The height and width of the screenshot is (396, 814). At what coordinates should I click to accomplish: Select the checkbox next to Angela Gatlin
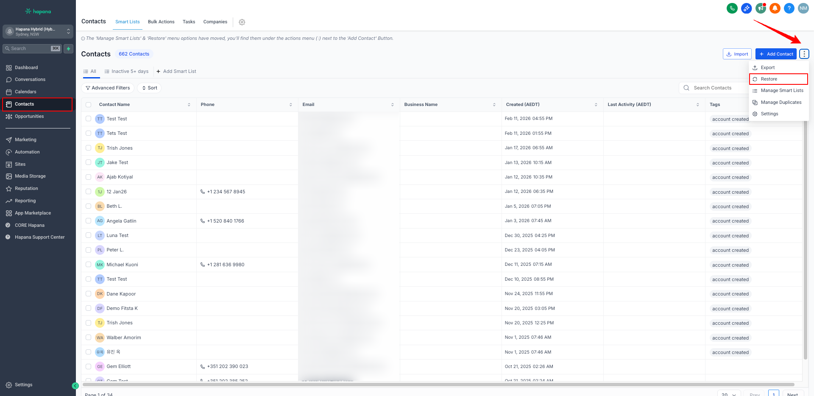[x=88, y=221]
